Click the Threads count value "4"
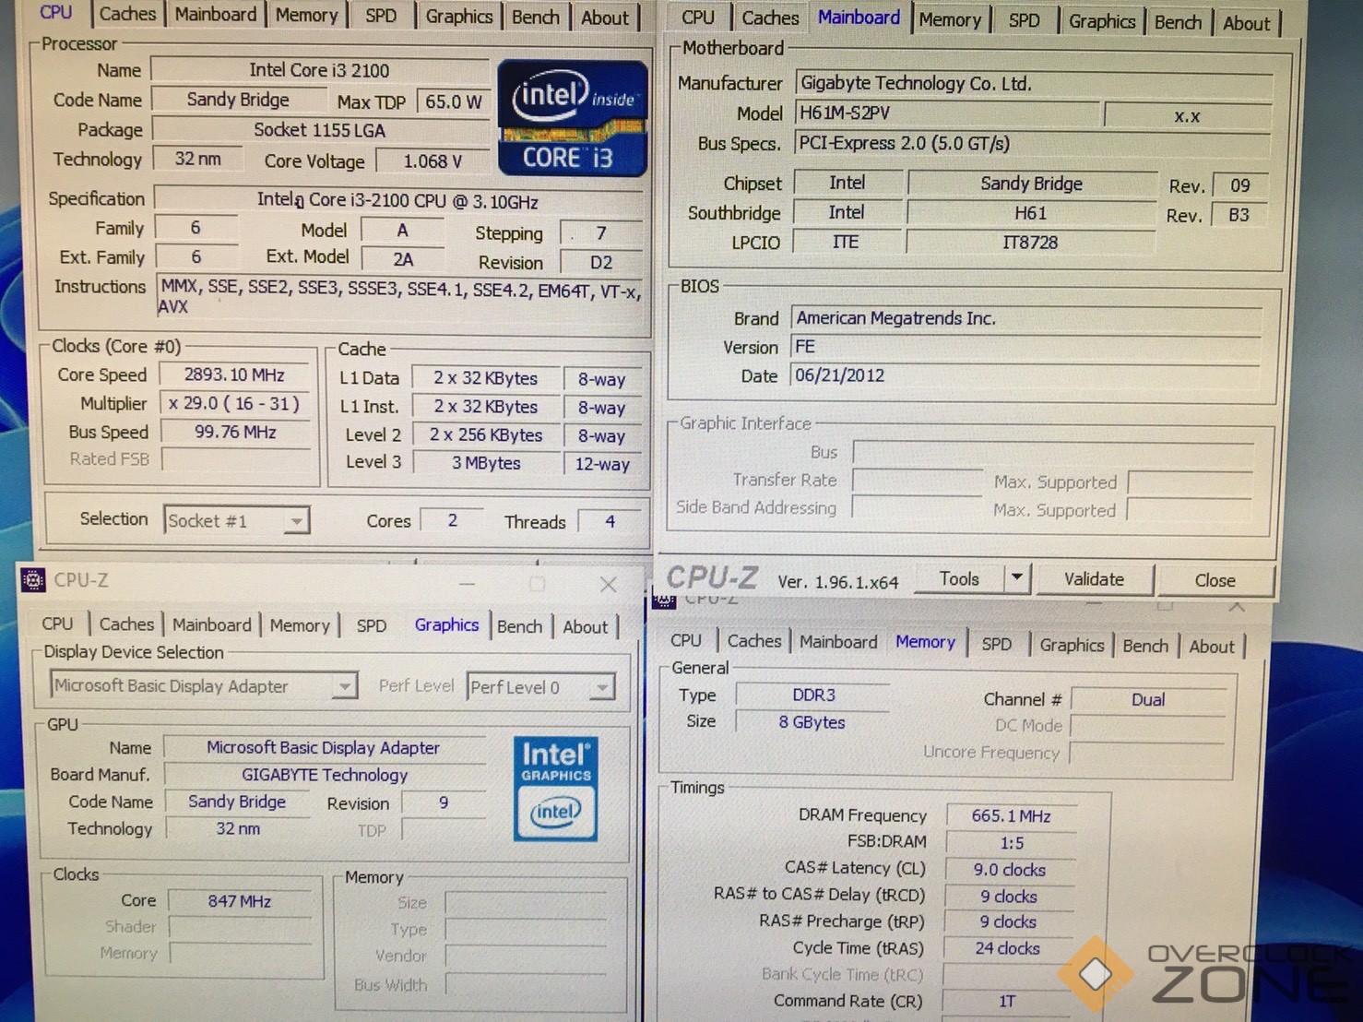The height and width of the screenshot is (1022, 1363). pyautogui.click(x=610, y=521)
